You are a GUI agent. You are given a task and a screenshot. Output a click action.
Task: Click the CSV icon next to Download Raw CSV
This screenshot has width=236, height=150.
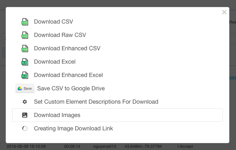pyautogui.click(x=25, y=35)
